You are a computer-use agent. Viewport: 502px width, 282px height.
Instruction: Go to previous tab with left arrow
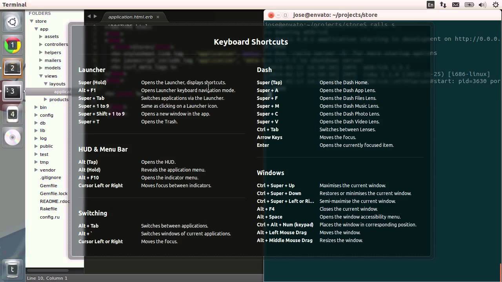tap(89, 16)
